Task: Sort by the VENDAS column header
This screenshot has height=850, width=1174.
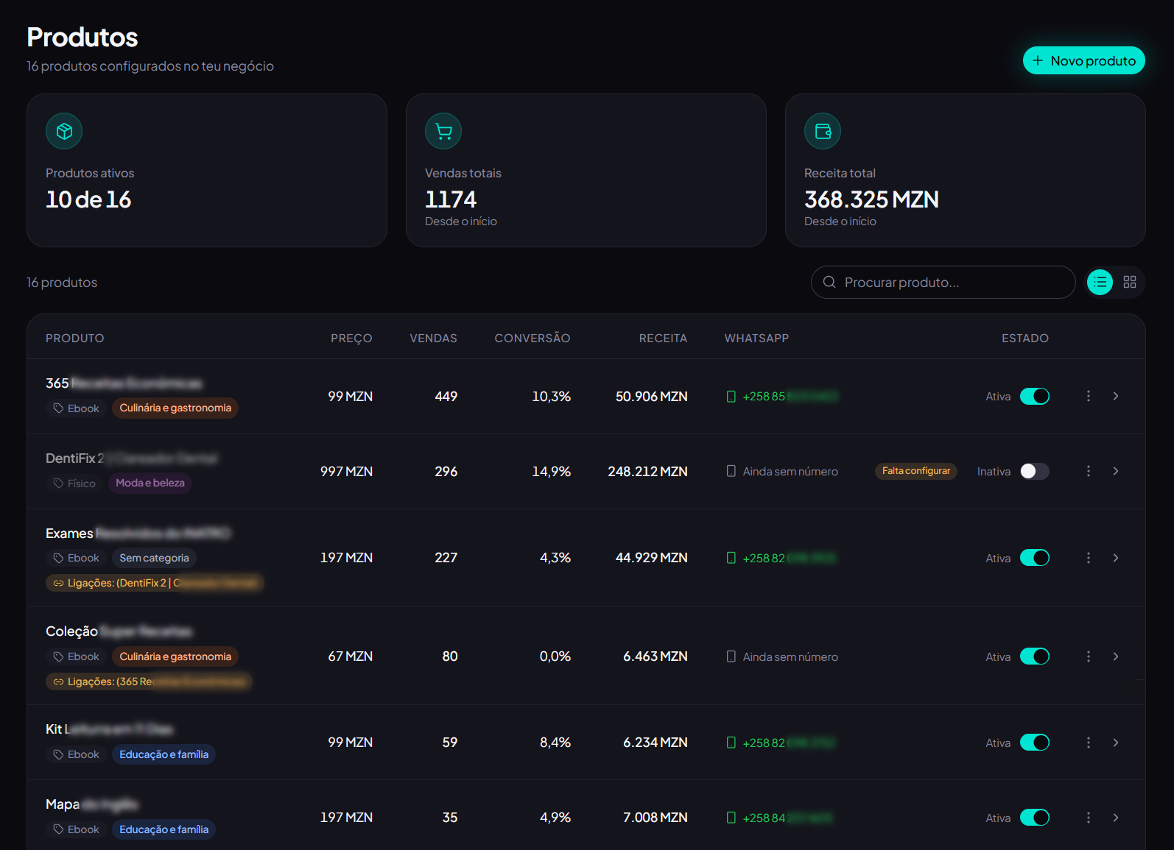Action: [x=433, y=339]
